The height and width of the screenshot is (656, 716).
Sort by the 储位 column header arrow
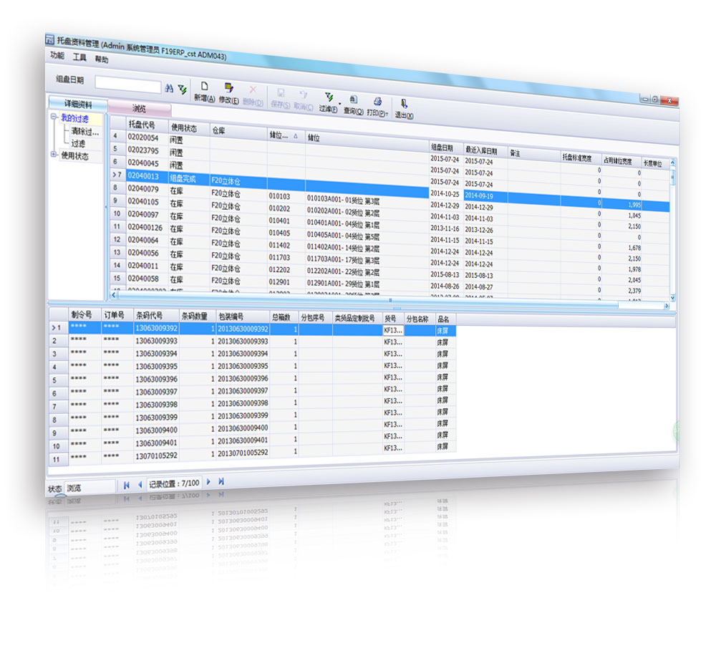coord(296,135)
